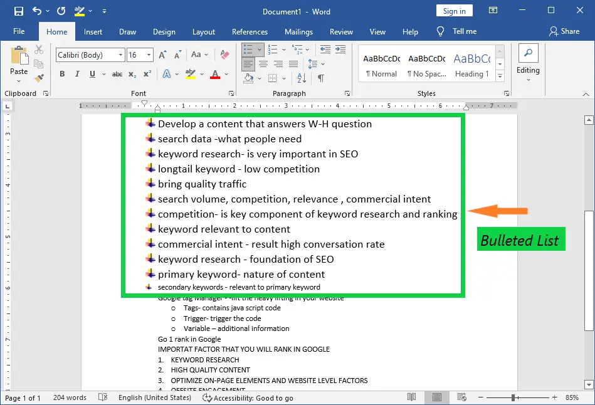Click the Format Painter brush icon
The image size is (595, 405).
[39, 78]
